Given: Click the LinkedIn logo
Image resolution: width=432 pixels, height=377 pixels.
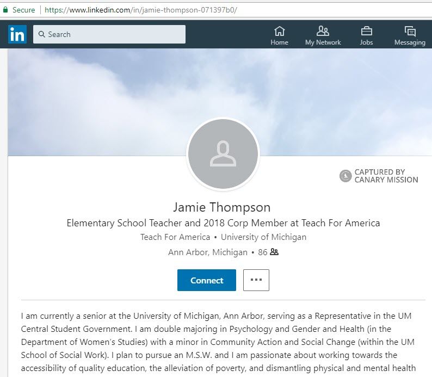Looking at the screenshot, I should [x=17, y=34].
